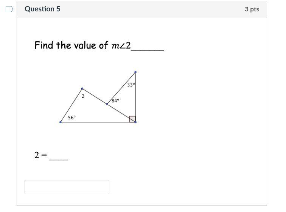Click the blank underline after m∠2
This screenshot has width=286, height=212.
point(148,50)
